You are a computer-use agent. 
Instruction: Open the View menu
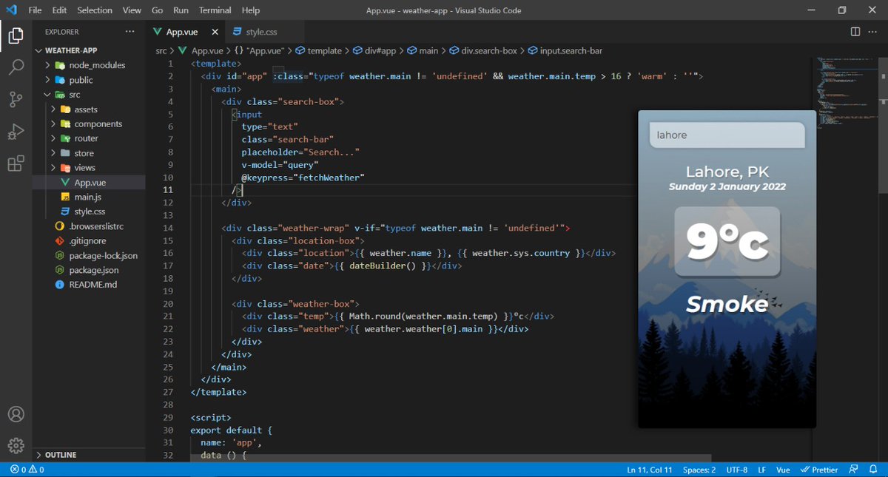[132, 10]
